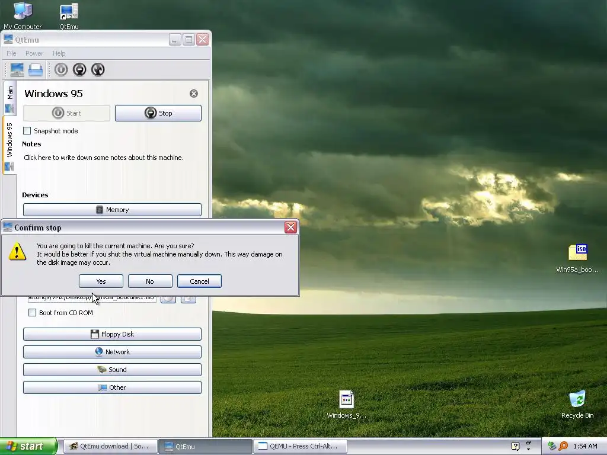Open the Power menu in QtEmu
The image size is (607, 455).
(x=34, y=53)
